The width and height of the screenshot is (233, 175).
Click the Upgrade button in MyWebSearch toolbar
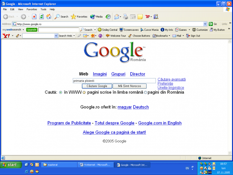pyautogui.click(x=31, y=30)
